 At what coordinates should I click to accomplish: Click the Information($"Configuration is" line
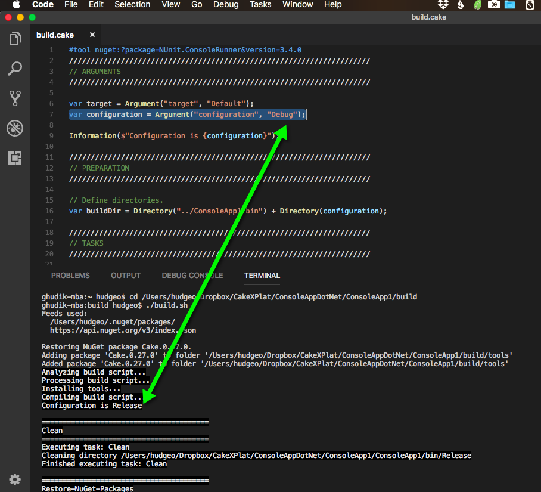173,136
